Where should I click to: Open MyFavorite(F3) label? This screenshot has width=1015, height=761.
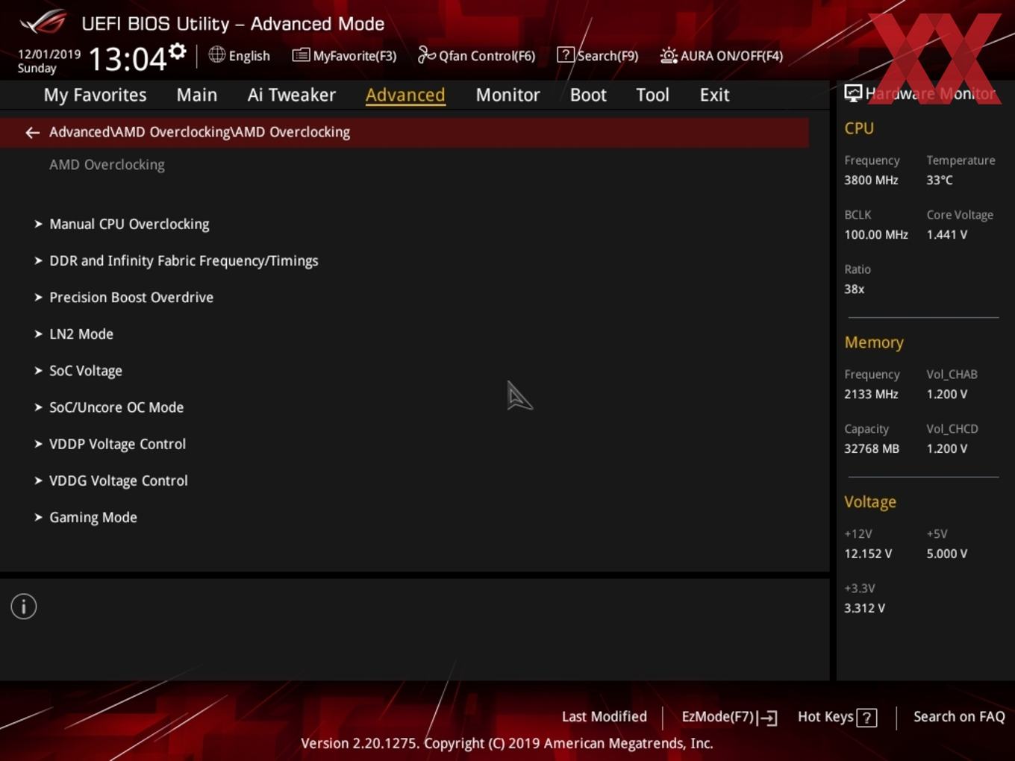[355, 56]
